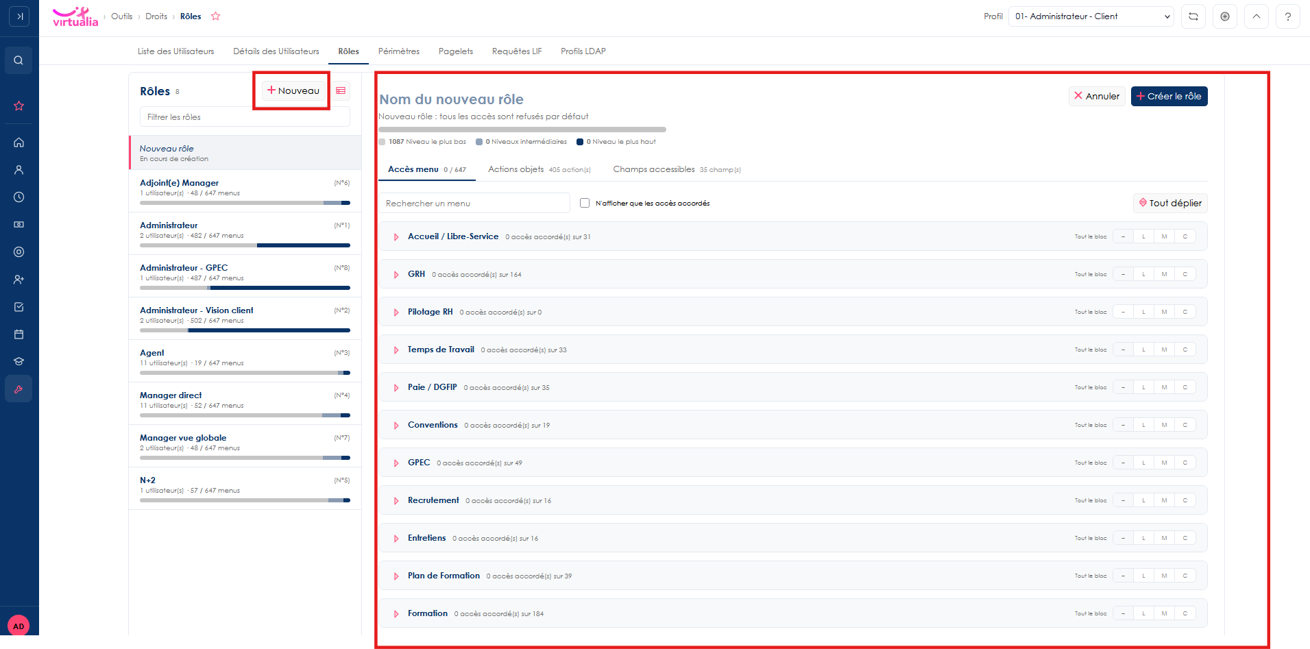1310x649 pixels.
Task: Expand the left sidebar with the arrow icon
Action: (x=19, y=16)
